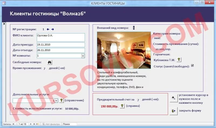Maximize the КЛИЕНТЫ ГОСТИНИЦЫ window
Image resolution: width=216 pixels, height=128 pixels.
click(202, 2)
